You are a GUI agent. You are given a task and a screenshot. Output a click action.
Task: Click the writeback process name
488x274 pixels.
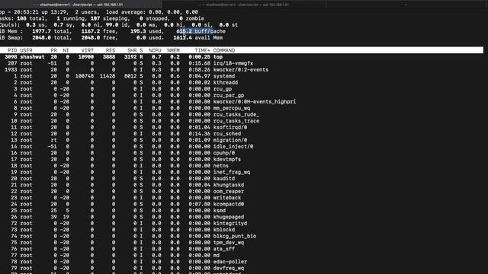(x=227, y=198)
